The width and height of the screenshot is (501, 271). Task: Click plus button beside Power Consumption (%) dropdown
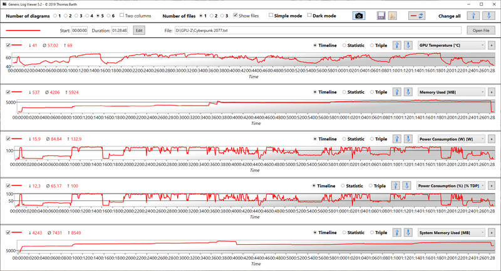(492, 185)
